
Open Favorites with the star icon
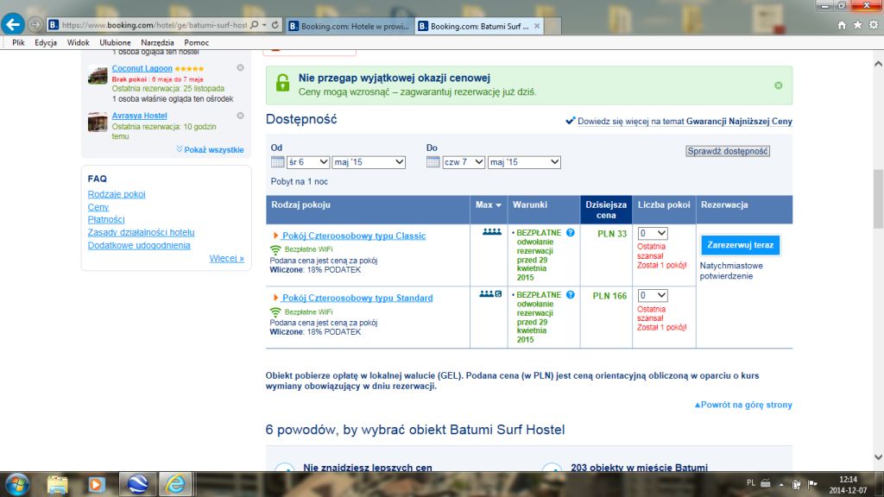pyautogui.click(x=857, y=25)
